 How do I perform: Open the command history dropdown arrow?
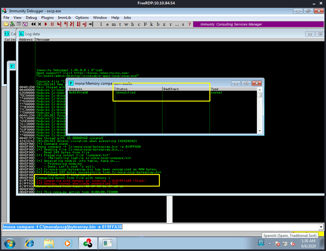321,227
